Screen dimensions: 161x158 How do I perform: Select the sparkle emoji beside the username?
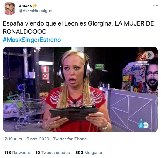click(x=35, y=5)
